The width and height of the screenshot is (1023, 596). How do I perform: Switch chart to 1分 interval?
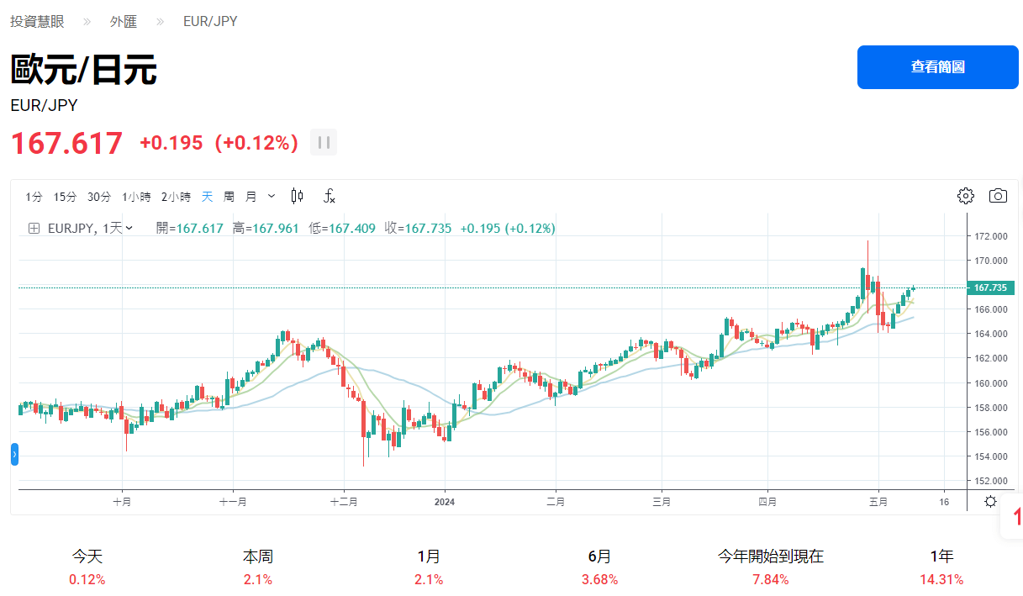pos(34,197)
